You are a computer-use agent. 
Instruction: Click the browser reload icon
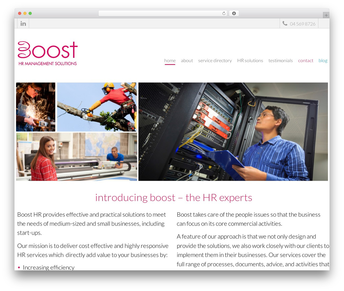coord(224,13)
